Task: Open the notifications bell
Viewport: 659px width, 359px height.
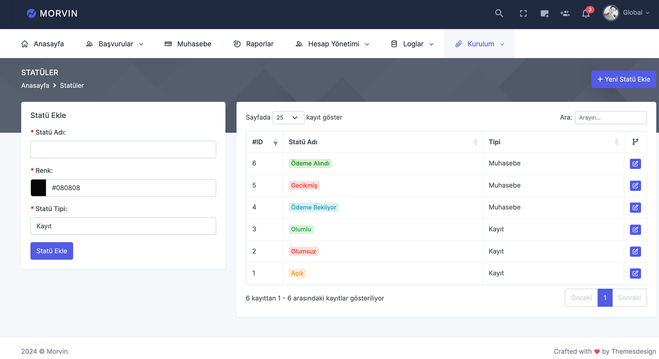Action: point(586,14)
